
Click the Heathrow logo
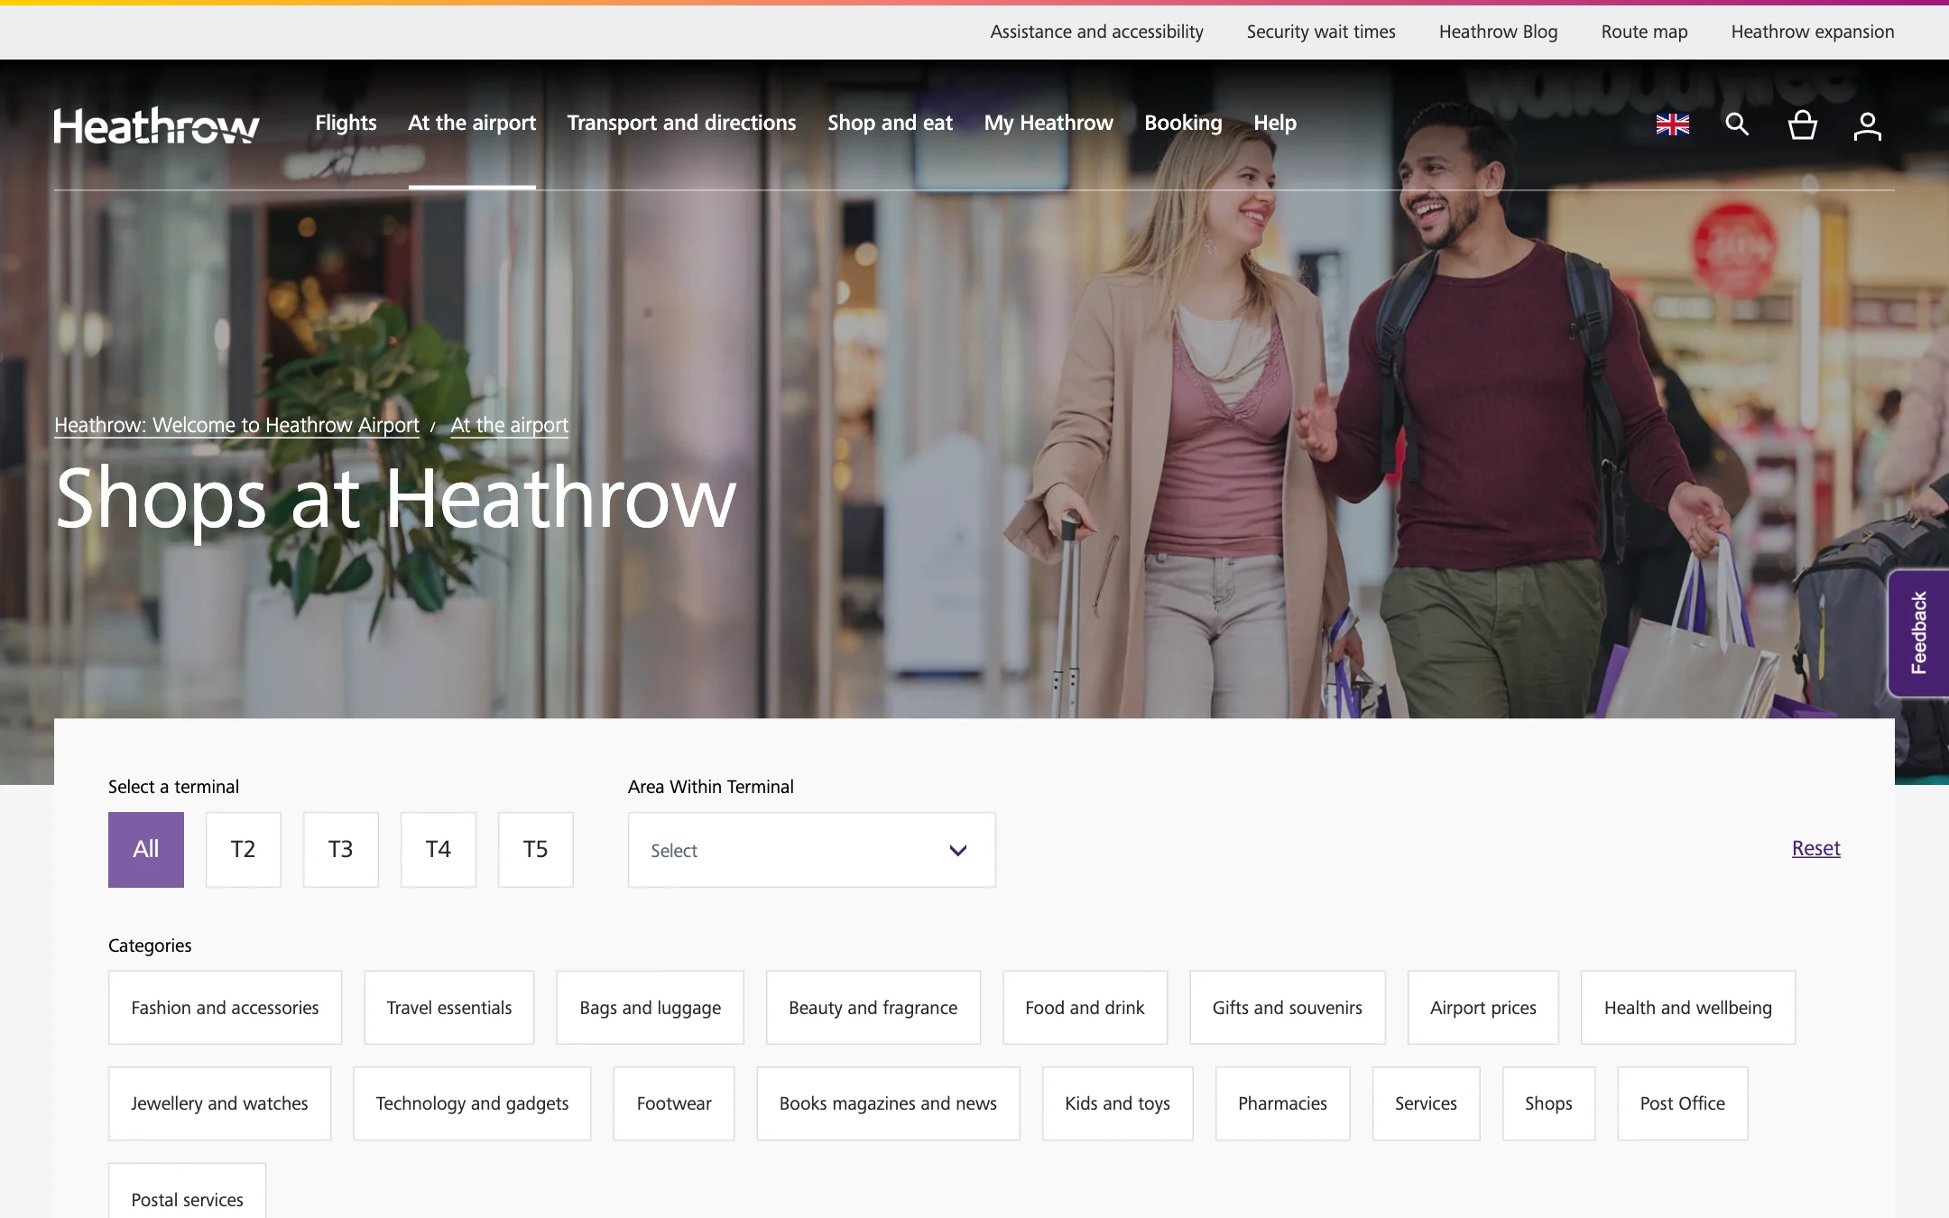[157, 125]
